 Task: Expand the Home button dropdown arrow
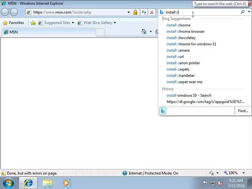point(151,31)
